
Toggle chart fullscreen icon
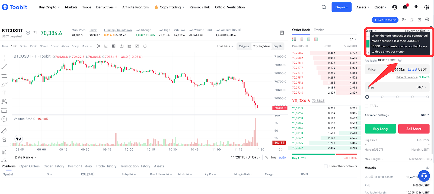coord(137,46)
